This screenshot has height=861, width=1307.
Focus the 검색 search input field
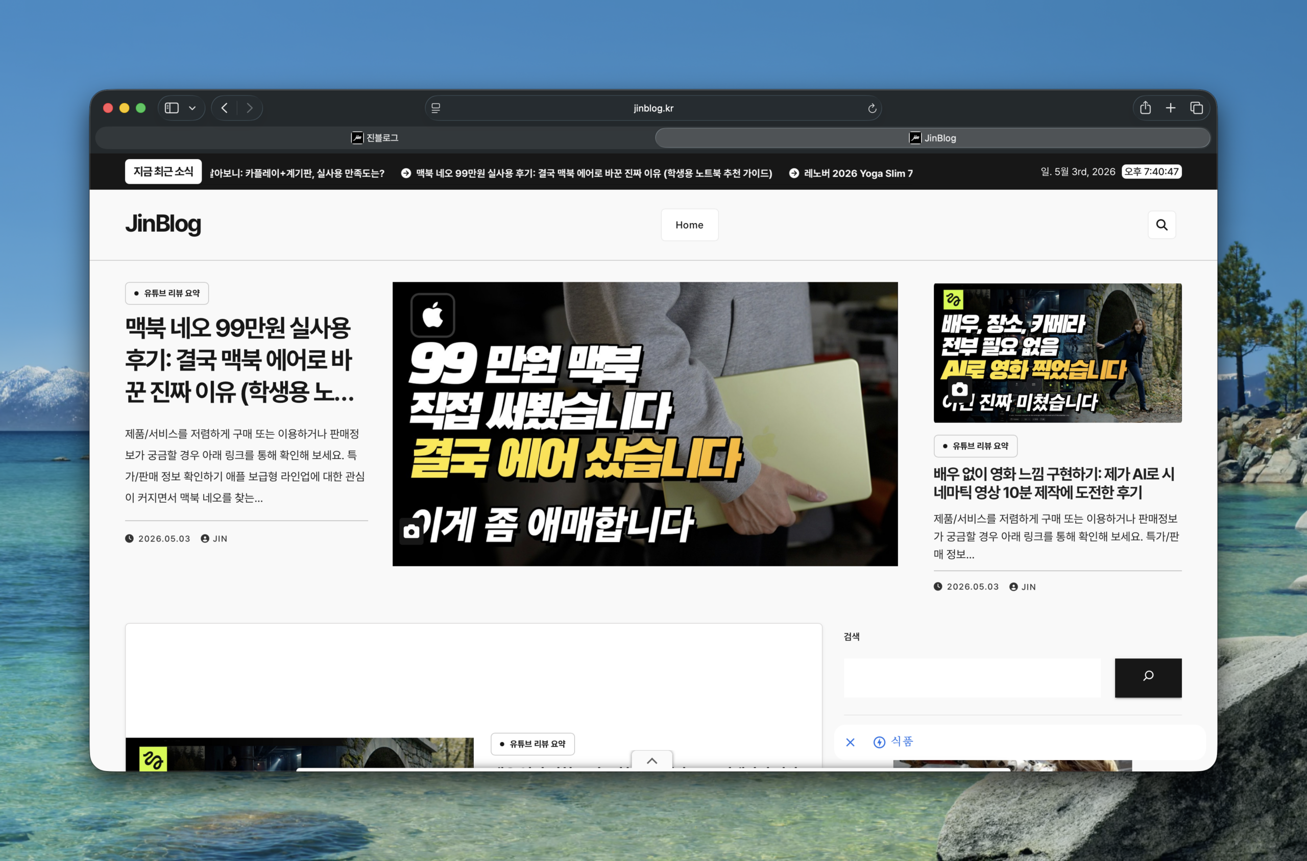tap(972, 678)
